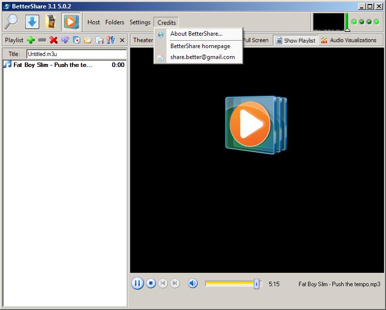Viewport: 386px width, 310px height.
Task: Click the yellow seek slider handle
Action: (256, 284)
